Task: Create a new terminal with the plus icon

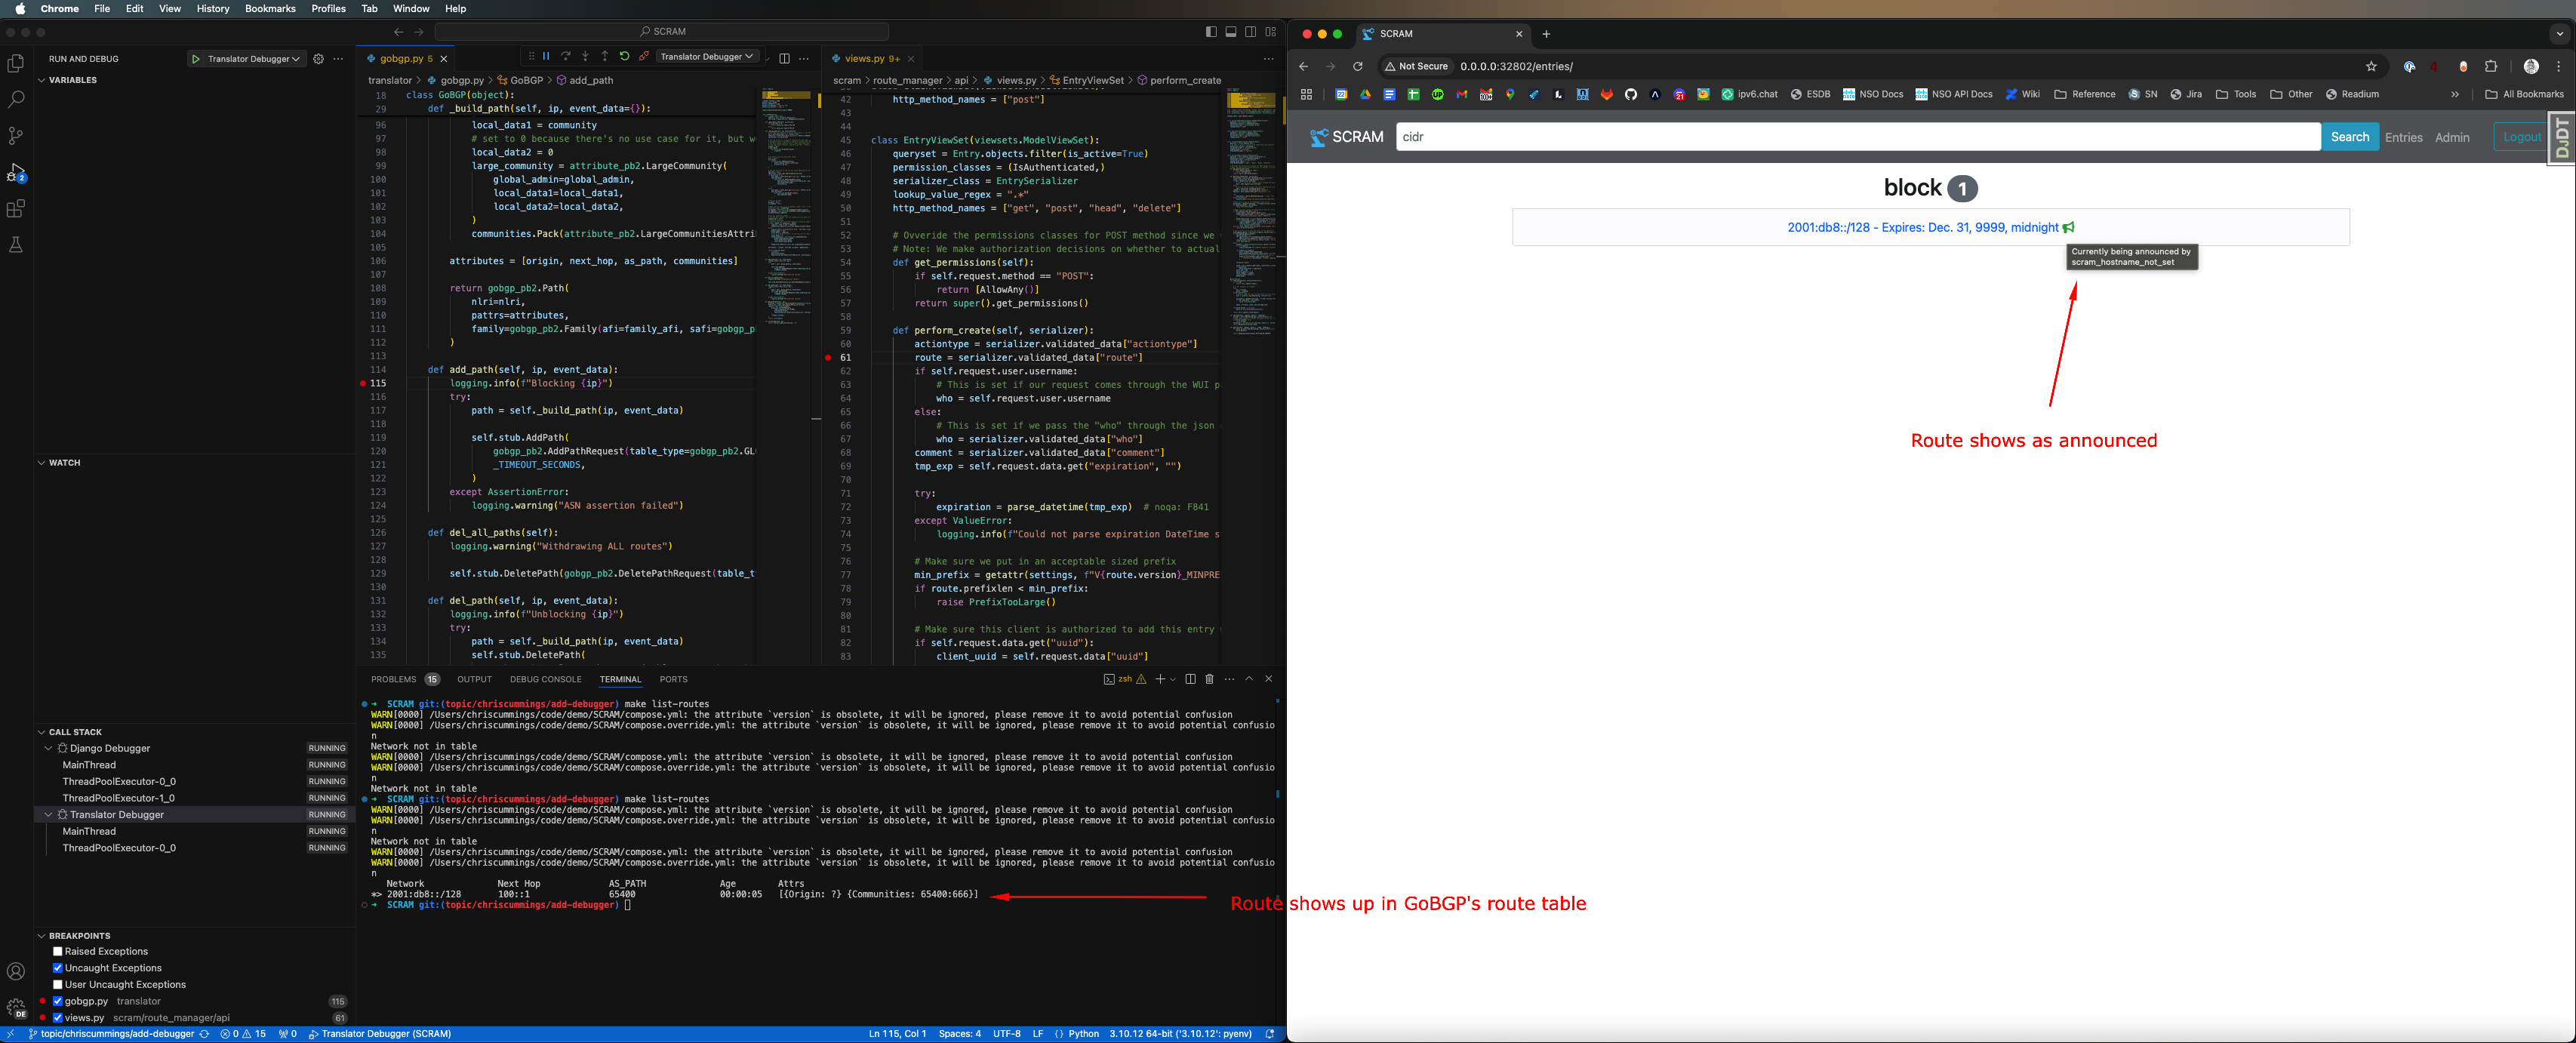Action: click(x=1160, y=679)
